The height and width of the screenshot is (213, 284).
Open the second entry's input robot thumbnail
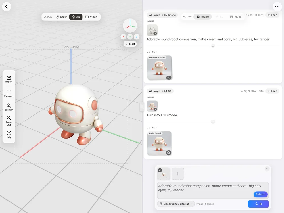[x=152, y=106]
